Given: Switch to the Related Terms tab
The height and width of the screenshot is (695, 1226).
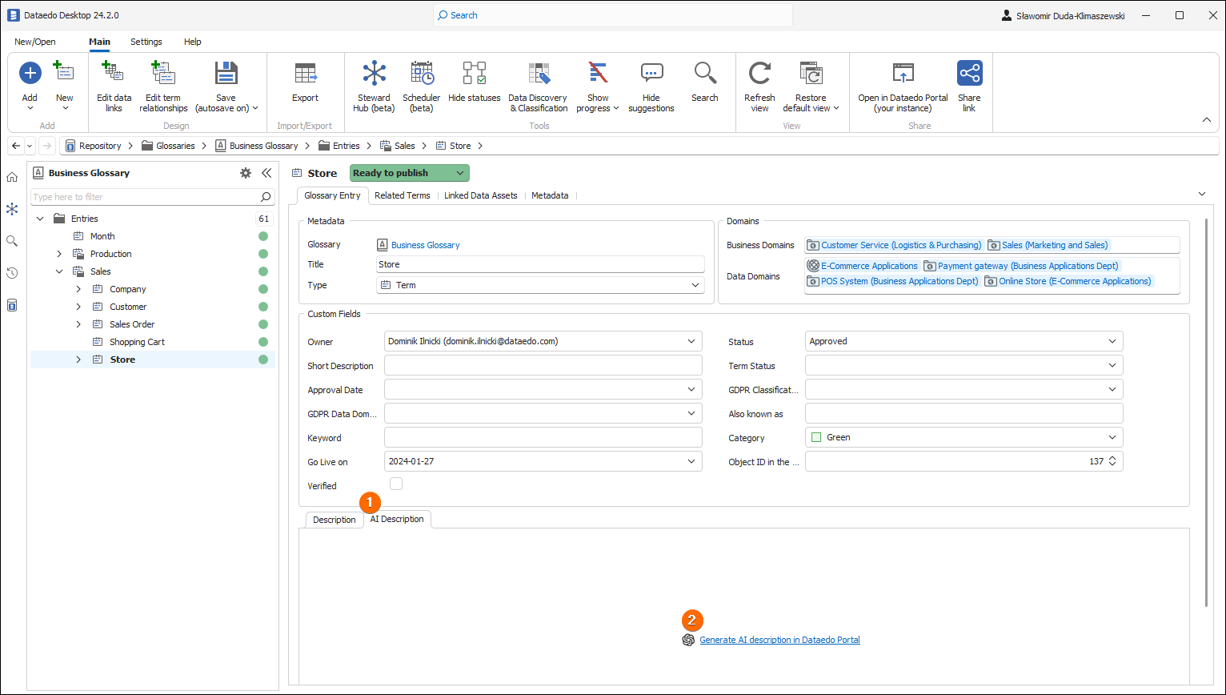Looking at the screenshot, I should click(403, 195).
